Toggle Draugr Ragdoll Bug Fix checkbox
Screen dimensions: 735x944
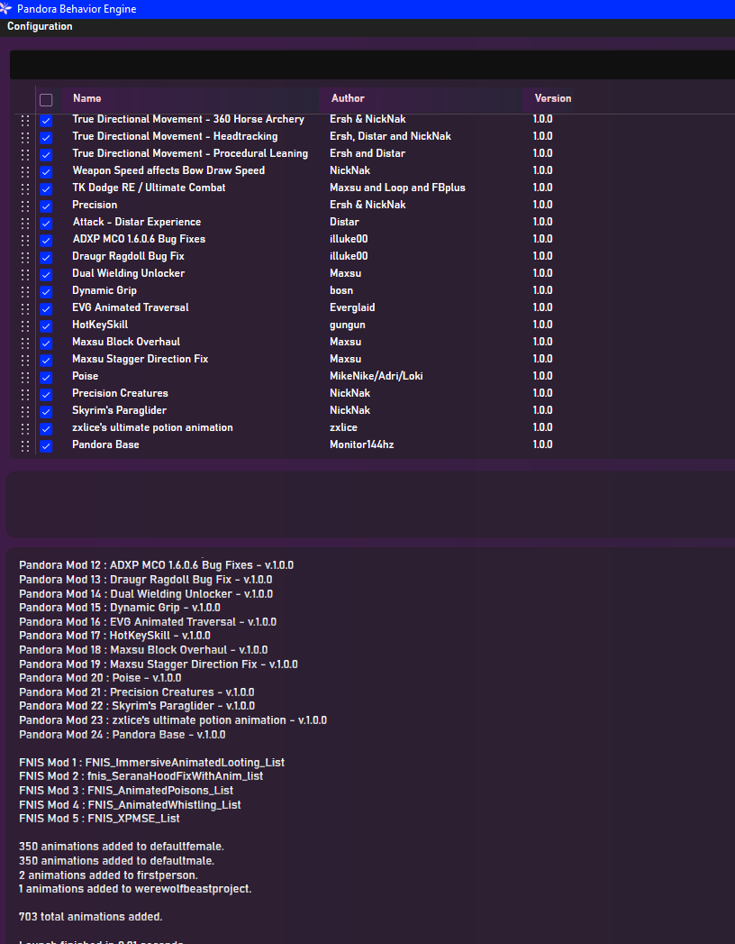click(46, 258)
